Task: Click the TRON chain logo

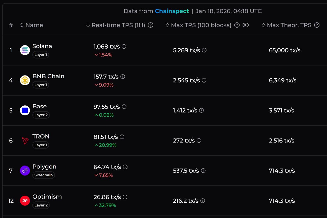Action: 25,140
